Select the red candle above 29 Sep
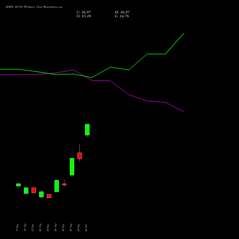Image resolution: width=239 pixels, height=239 pixels. pos(80,156)
